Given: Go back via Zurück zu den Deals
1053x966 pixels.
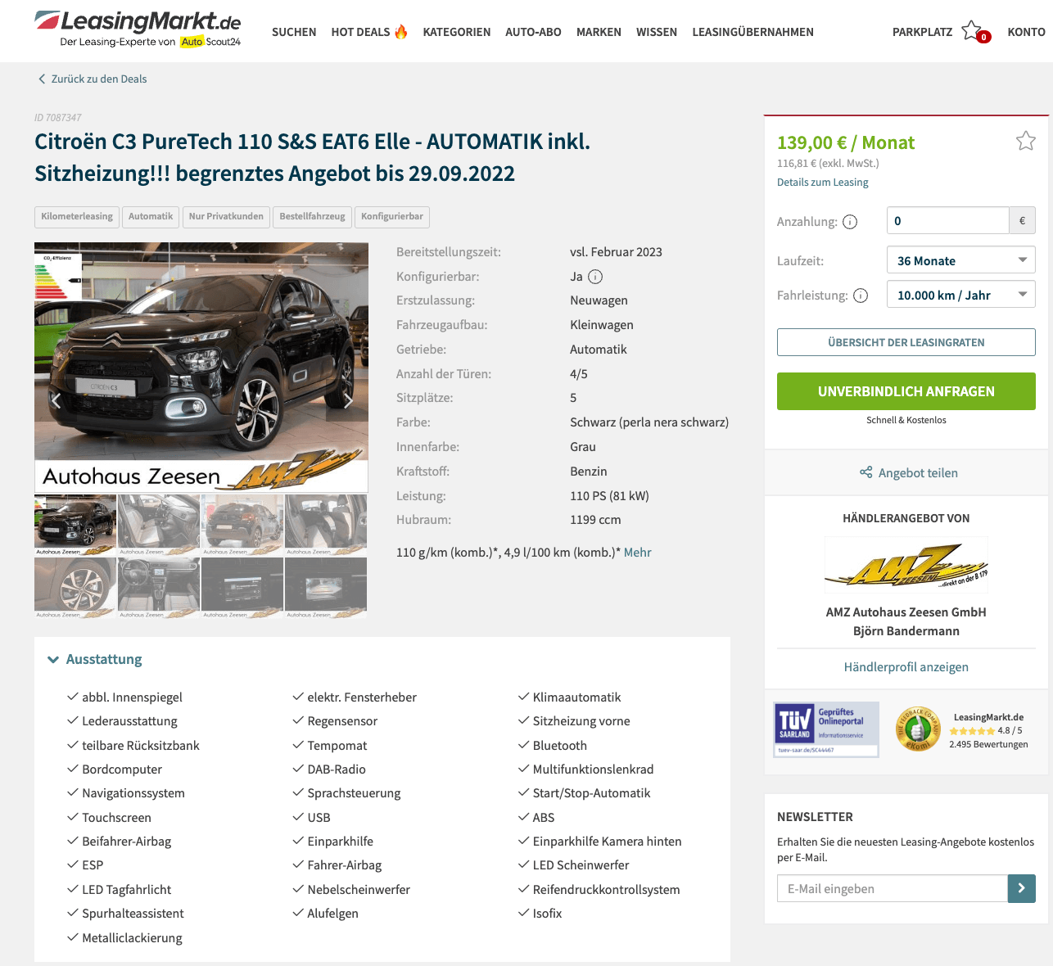Looking at the screenshot, I should point(99,79).
